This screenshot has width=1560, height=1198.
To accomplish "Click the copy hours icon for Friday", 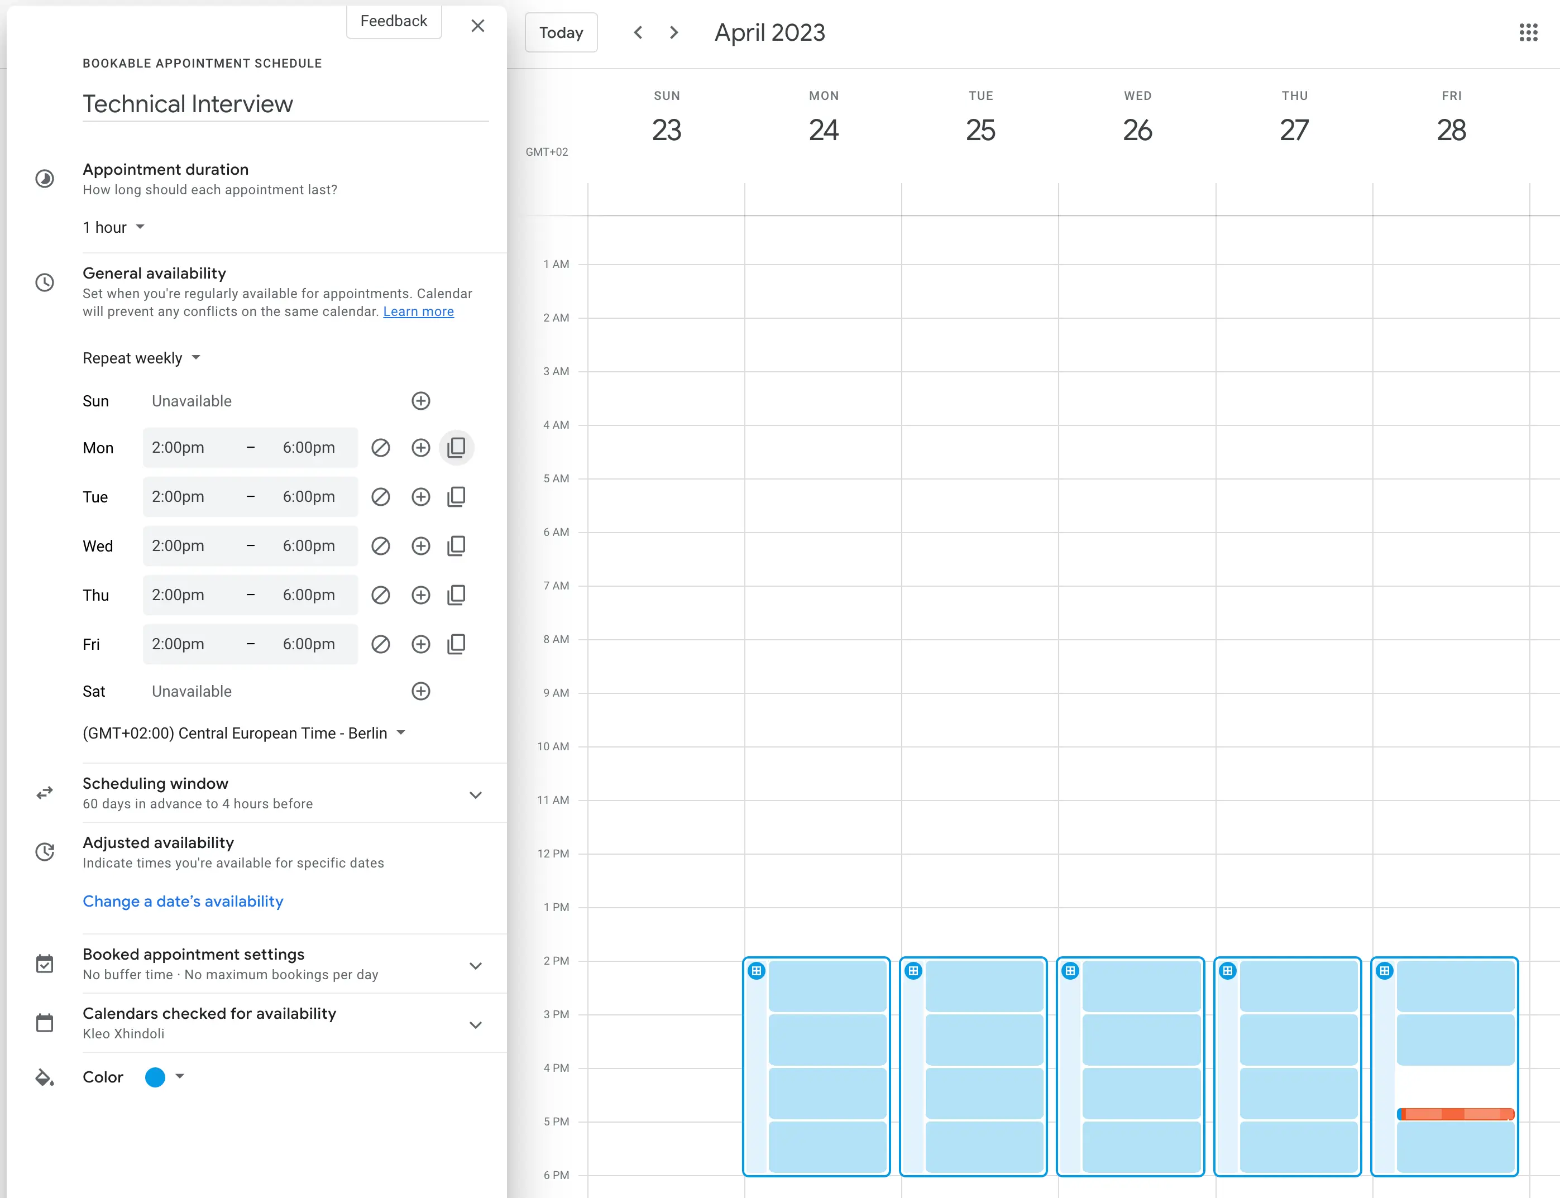I will coord(457,644).
